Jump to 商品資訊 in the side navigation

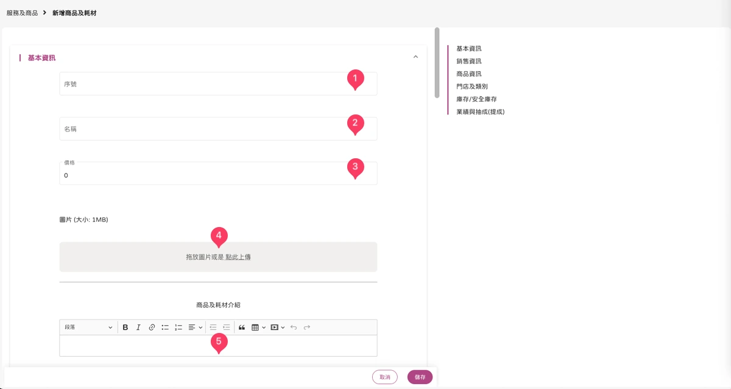(x=469, y=74)
